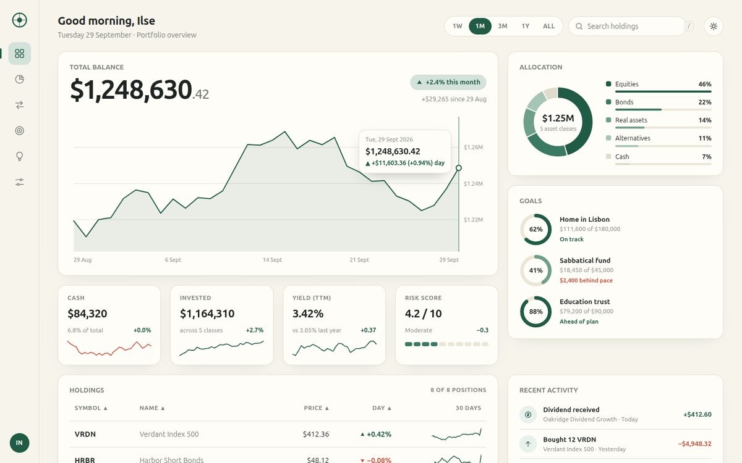The image size is (742, 463).
Task: Open the settings sliders sidebar icon
Action: (x=19, y=182)
